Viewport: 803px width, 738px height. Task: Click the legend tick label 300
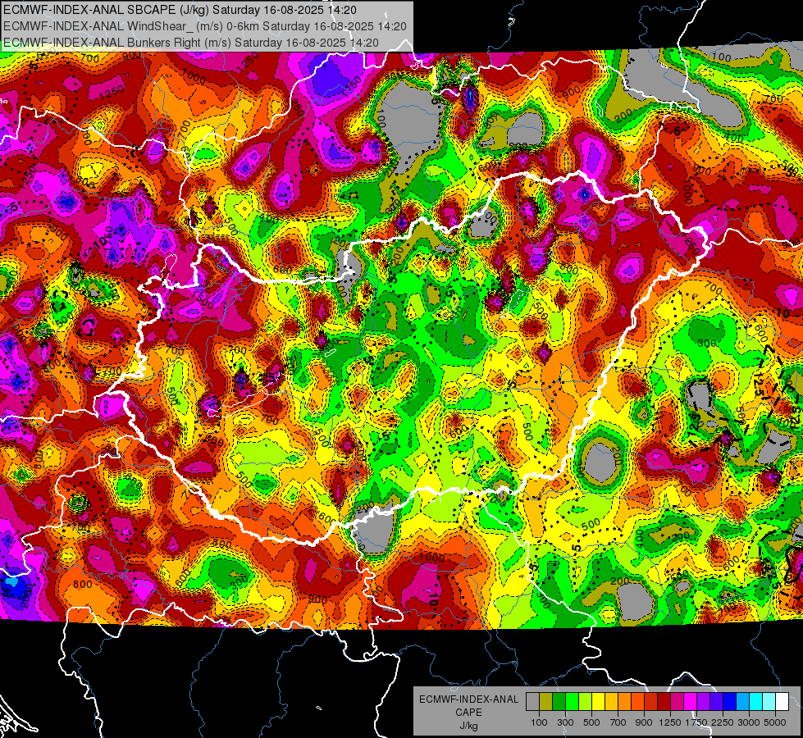[565, 722]
